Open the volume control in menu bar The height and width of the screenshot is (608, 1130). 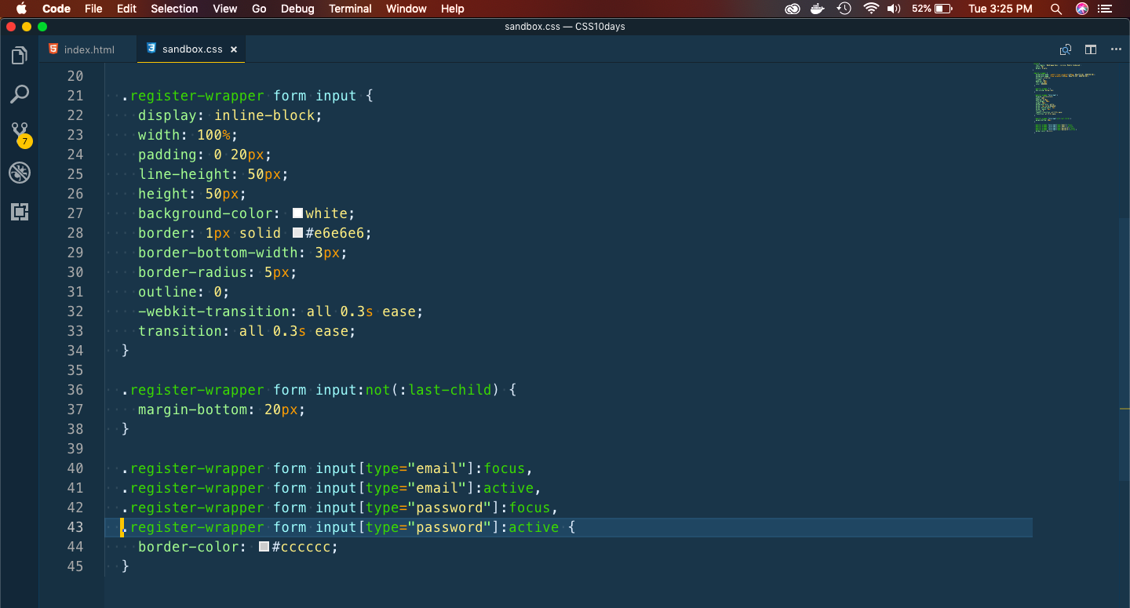894,9
